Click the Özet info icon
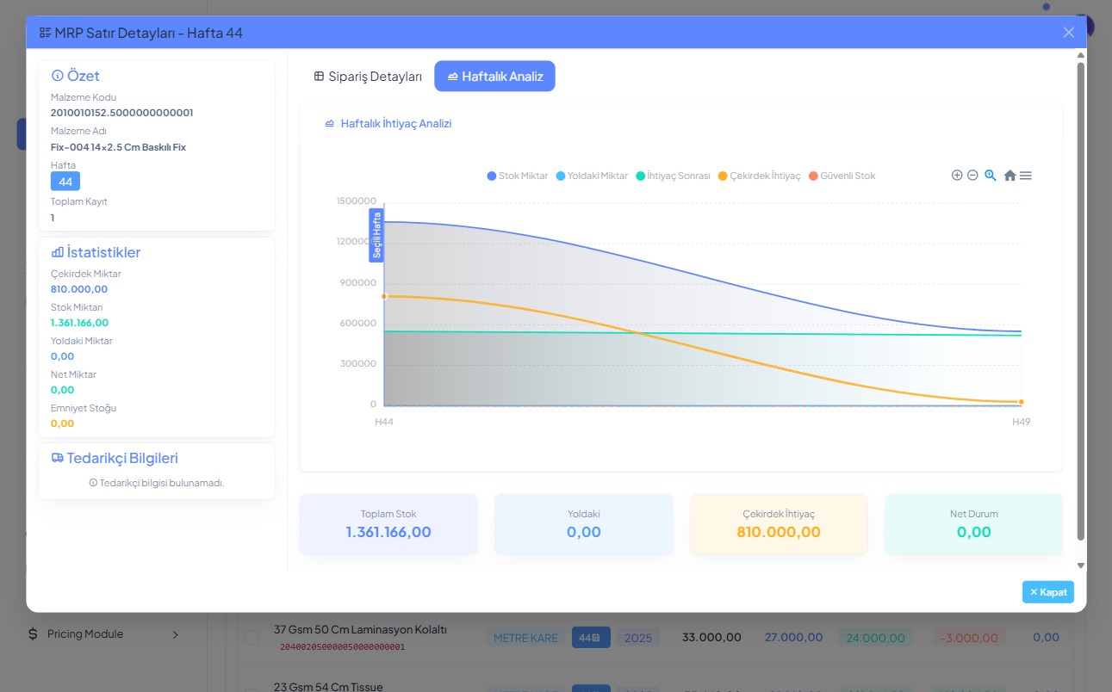 point(58,76)
